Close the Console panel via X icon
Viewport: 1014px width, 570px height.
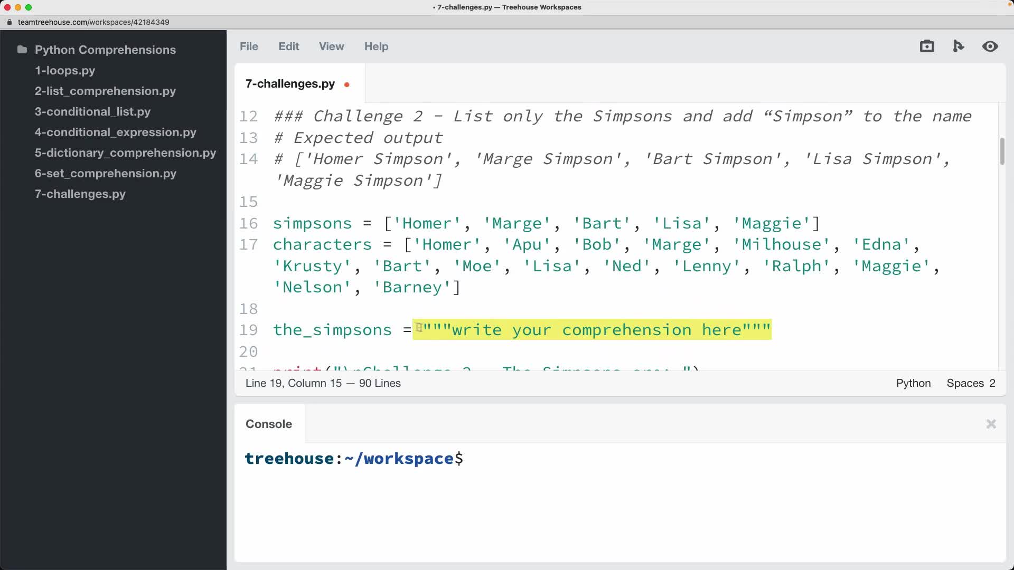(x=991, y=424)
